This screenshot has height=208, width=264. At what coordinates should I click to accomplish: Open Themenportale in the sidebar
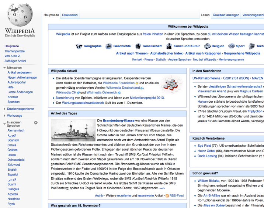15,51
